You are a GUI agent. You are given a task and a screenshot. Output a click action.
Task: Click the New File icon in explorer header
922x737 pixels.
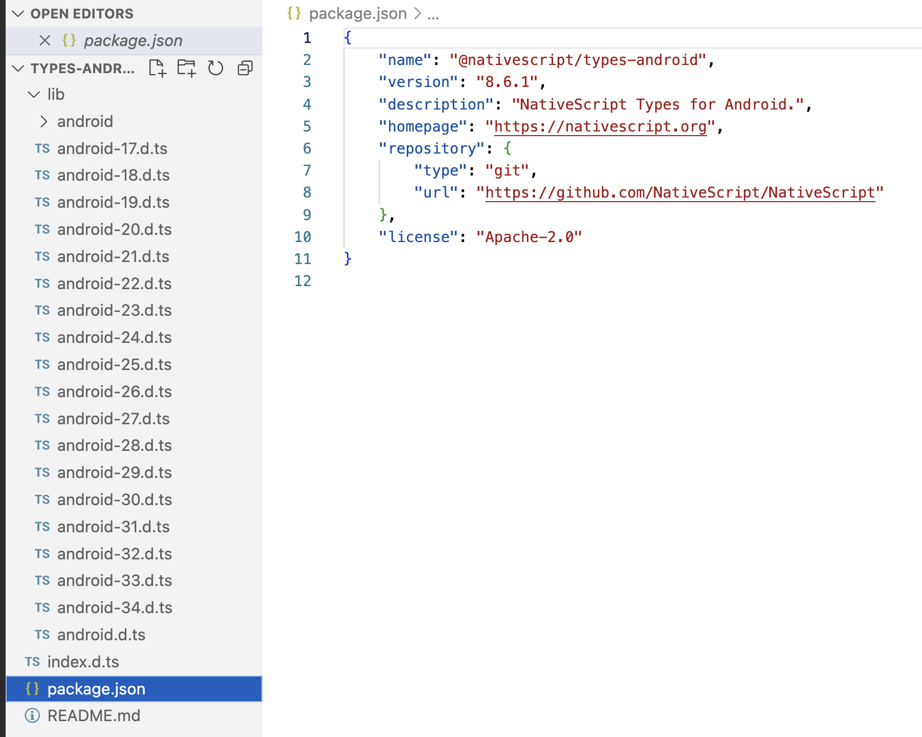pos(158,68)
